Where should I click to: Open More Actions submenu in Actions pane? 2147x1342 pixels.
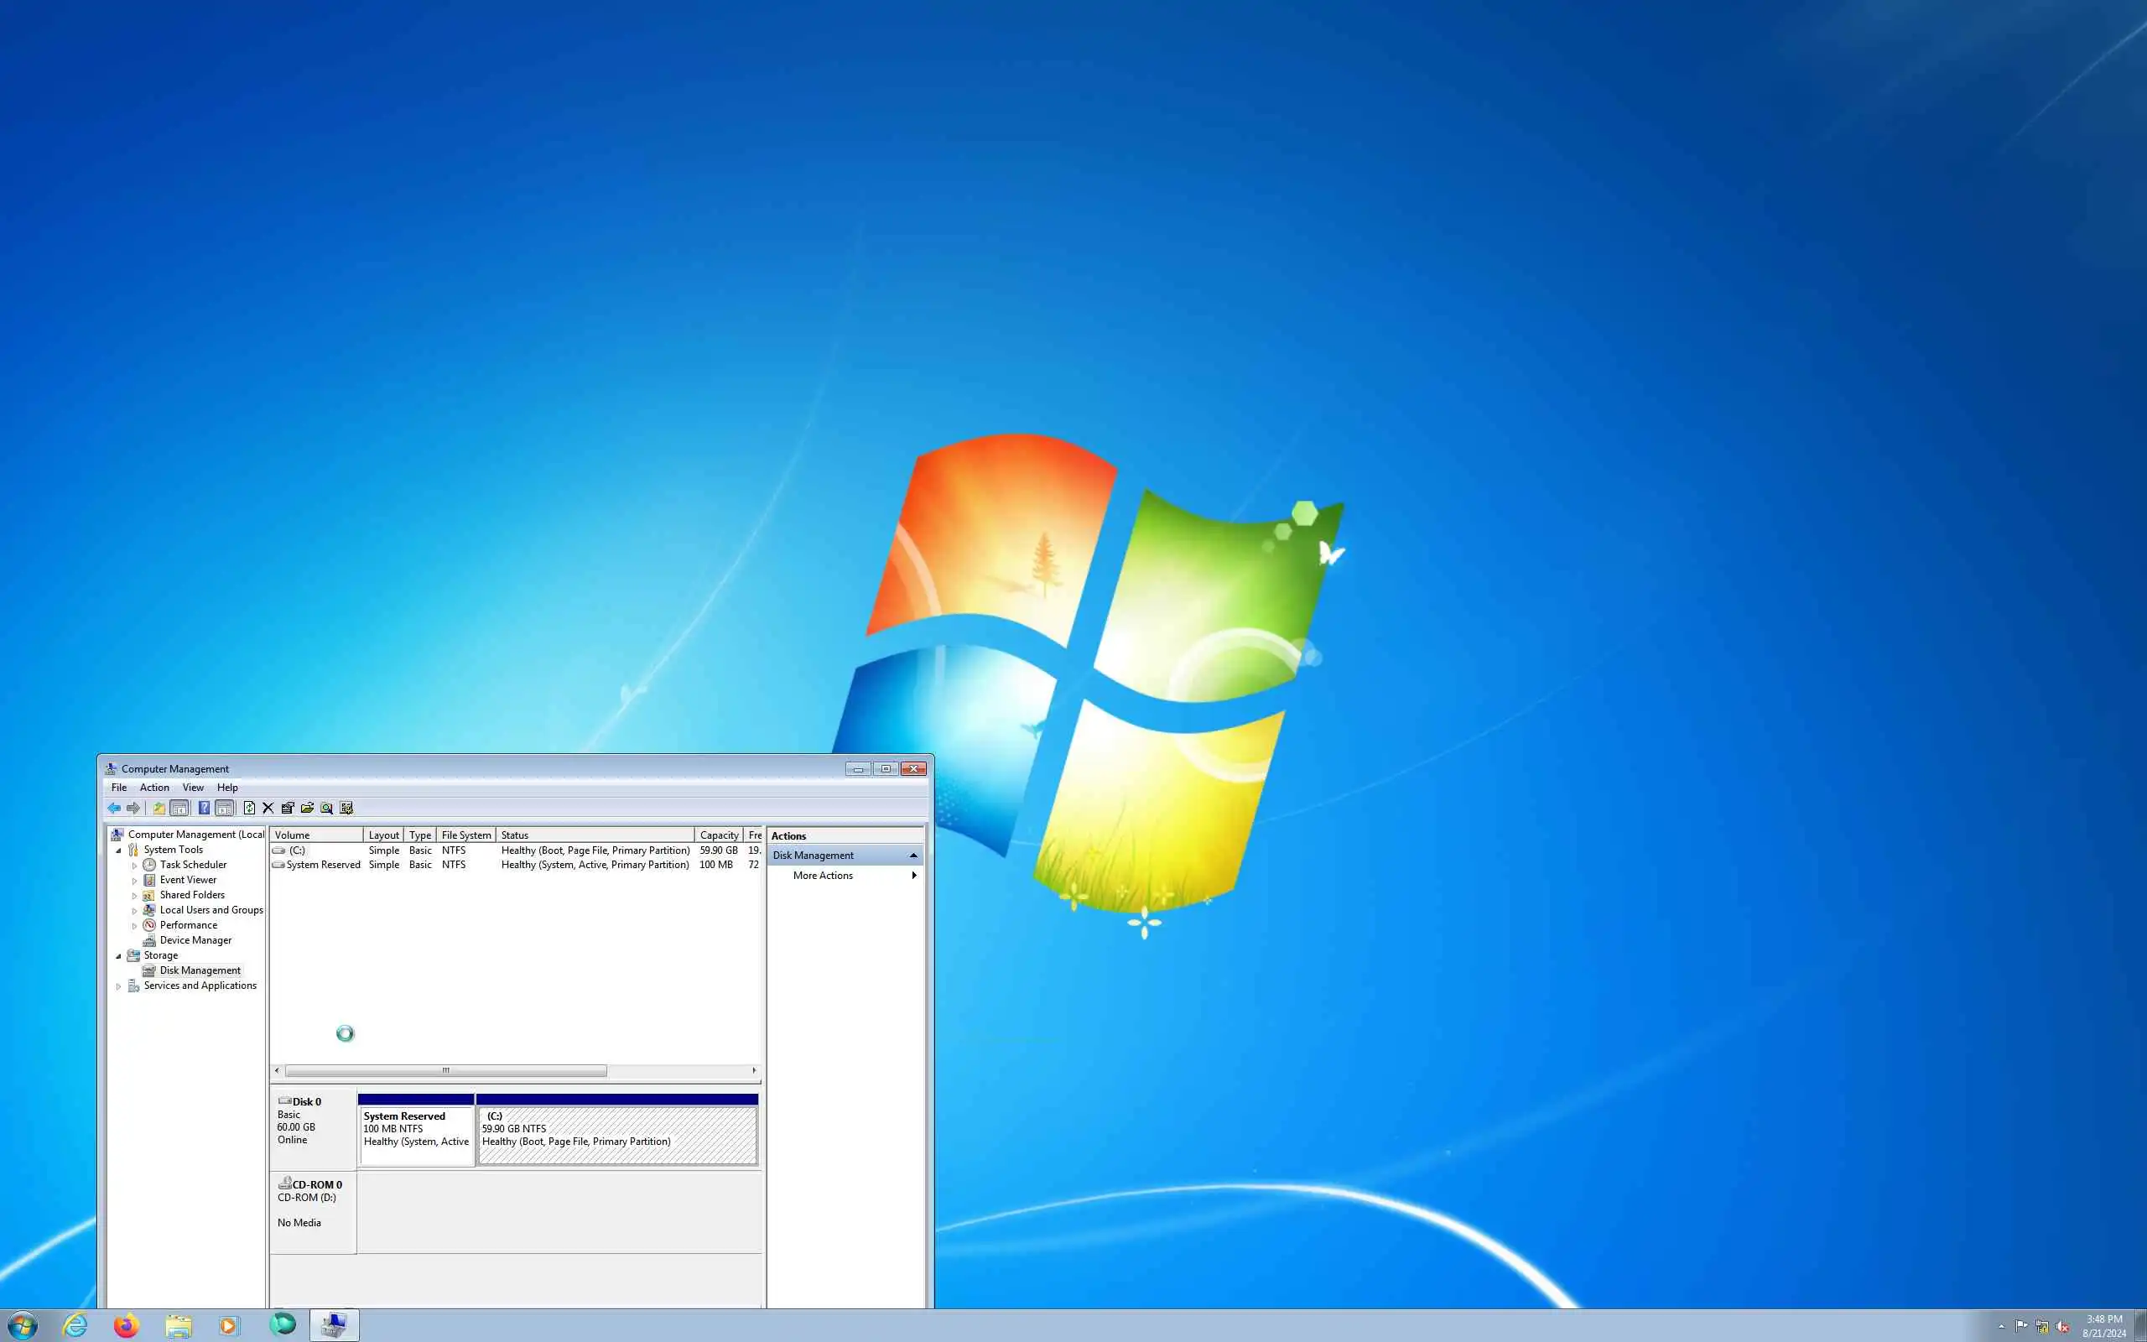pos(823,875)
